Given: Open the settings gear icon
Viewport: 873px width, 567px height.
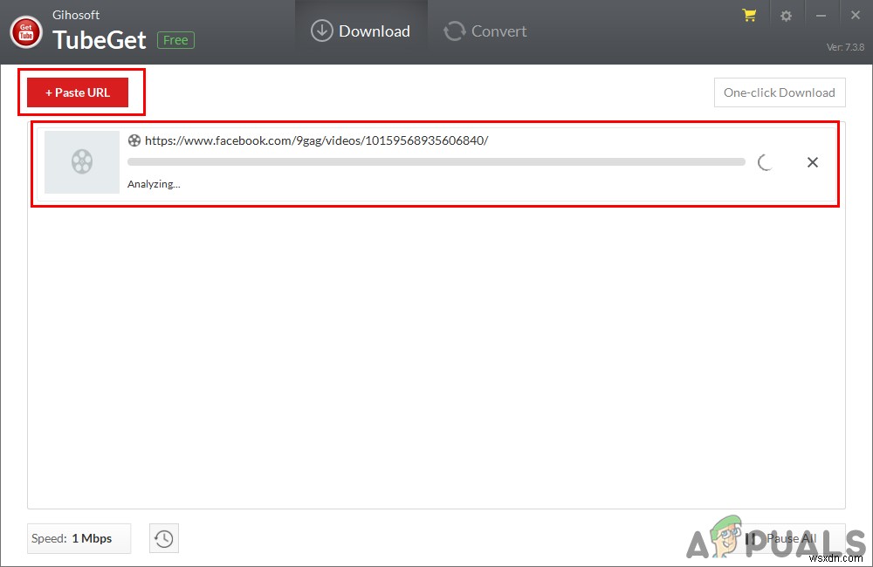Looking at the screenshot, I should tap(786, 15).
